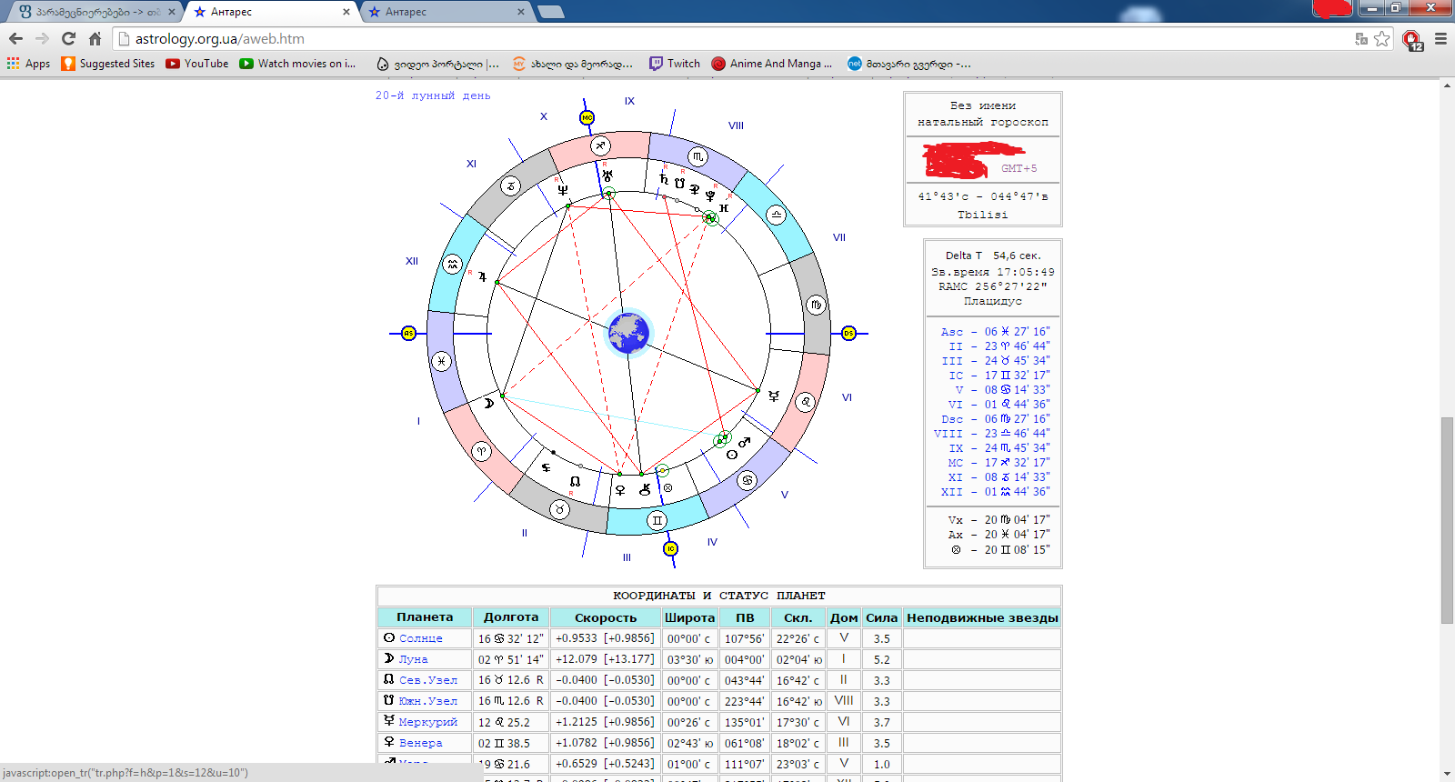Click the yellow DS descendant marker
1455x782 pixels.
pyautogui.click(x=848, y=334)
